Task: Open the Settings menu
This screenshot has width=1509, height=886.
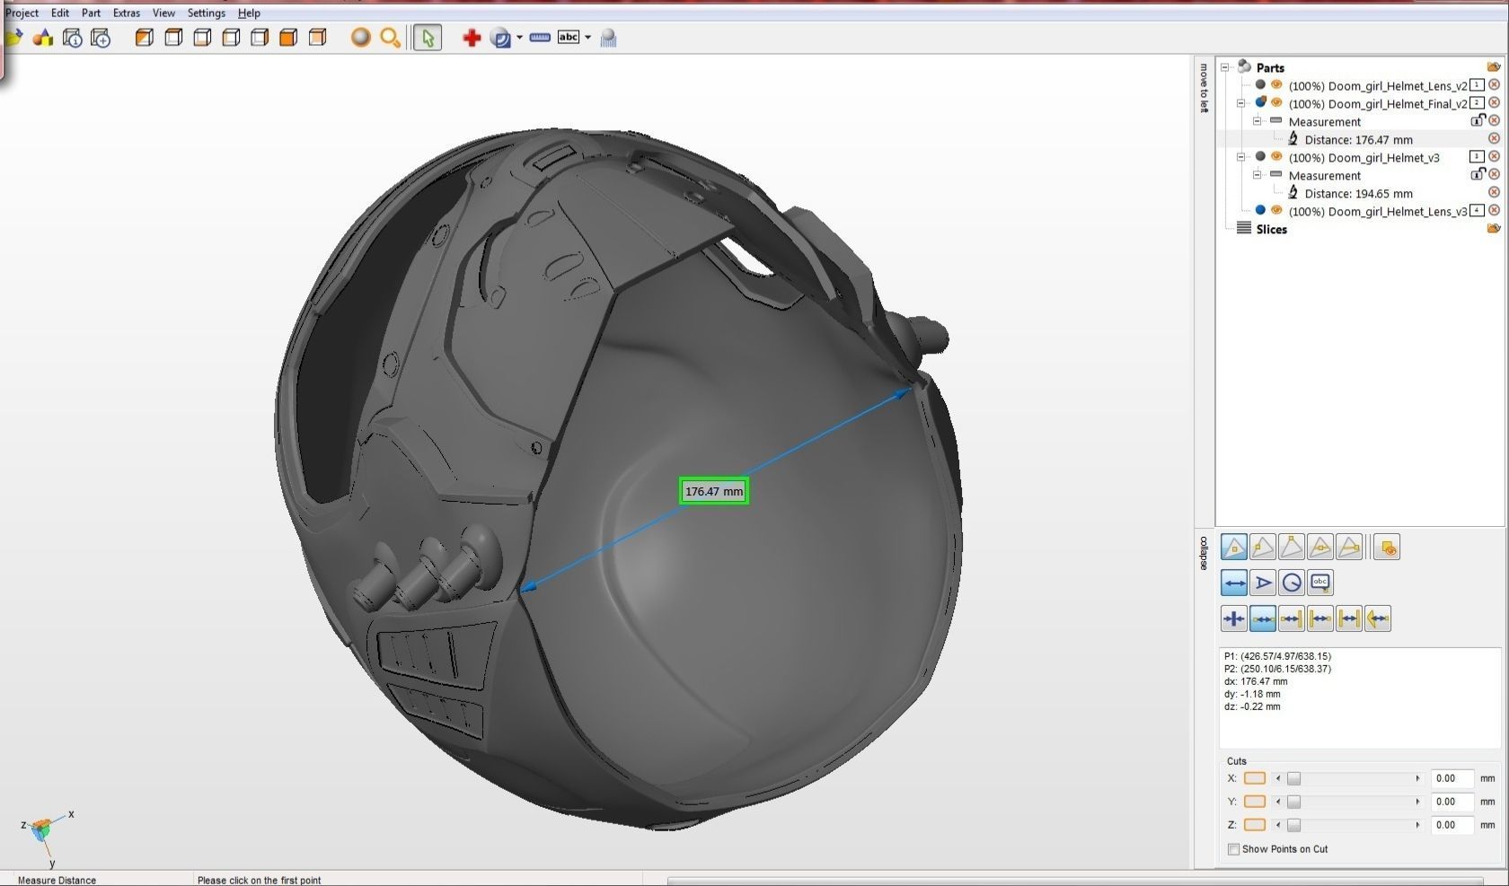Action: (x=207, y=13)
